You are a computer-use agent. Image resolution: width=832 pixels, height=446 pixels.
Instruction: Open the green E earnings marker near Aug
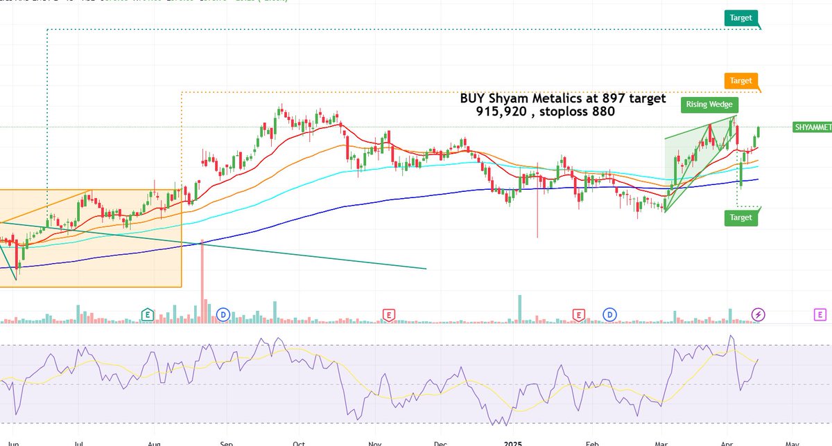(148, 315)
